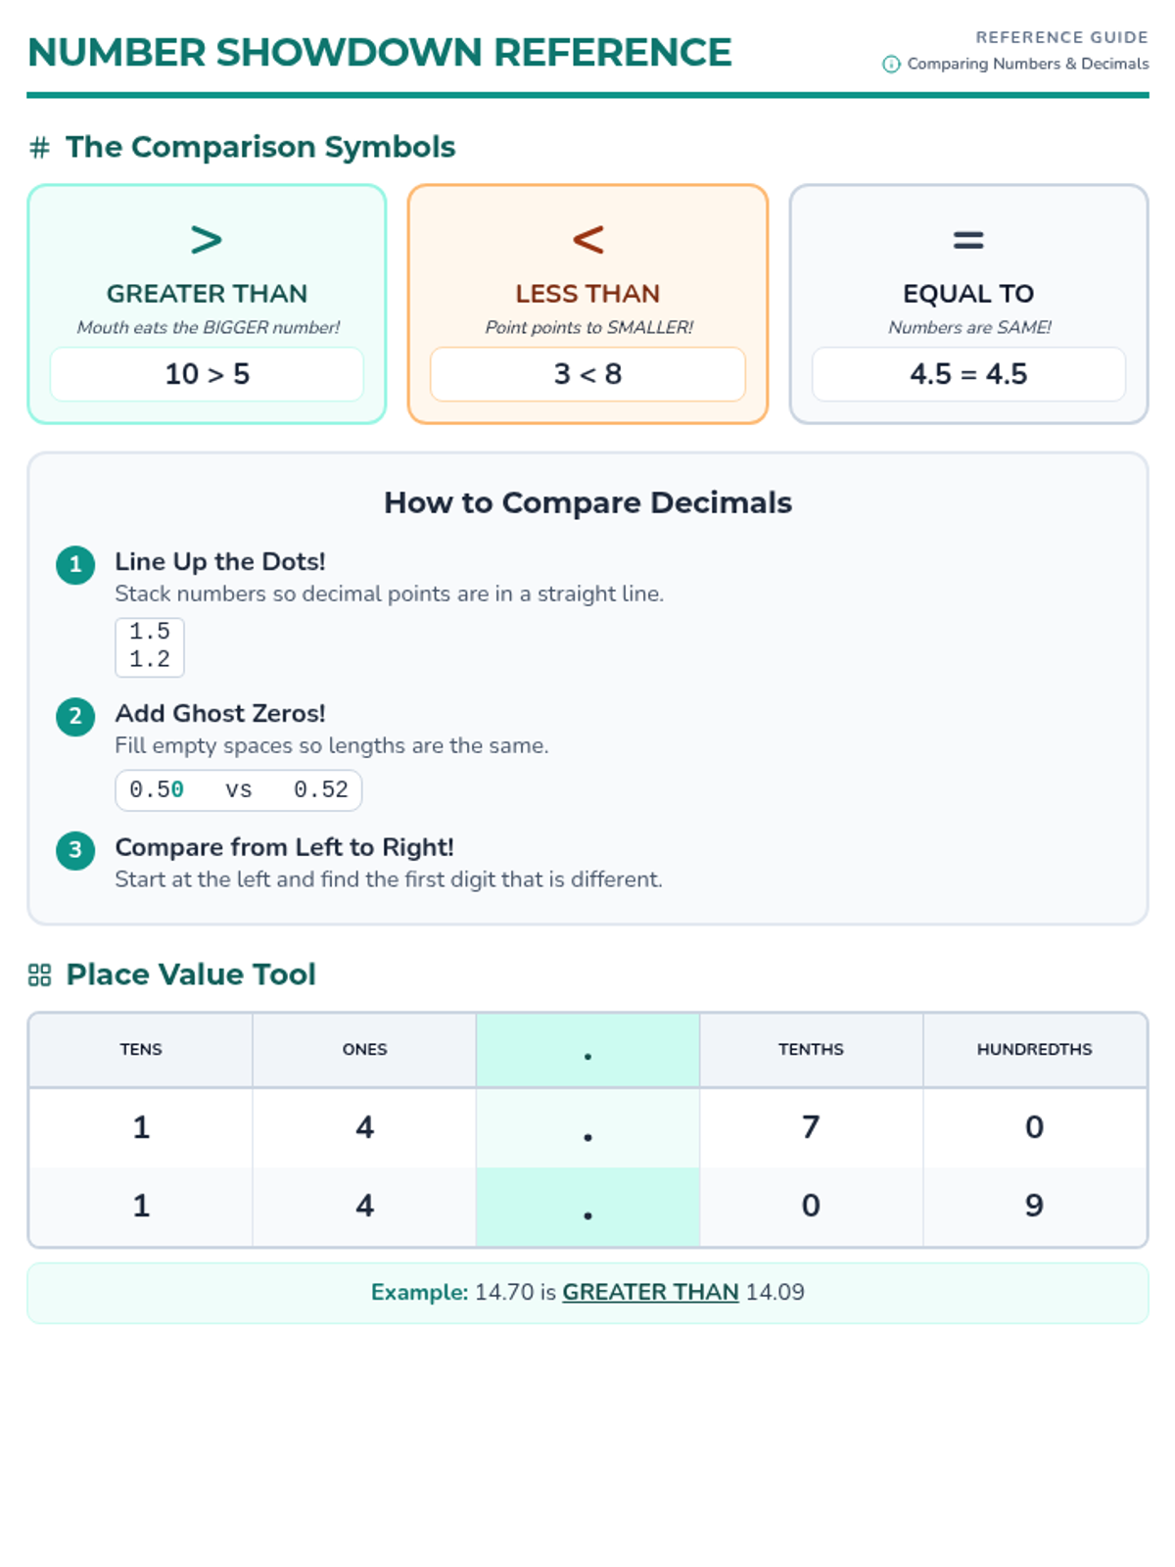Image resolution: width=1175 pixels, height=1567 pixels.
Task: Select the 10 > 5 example box
Action: [x=207, y=374]
